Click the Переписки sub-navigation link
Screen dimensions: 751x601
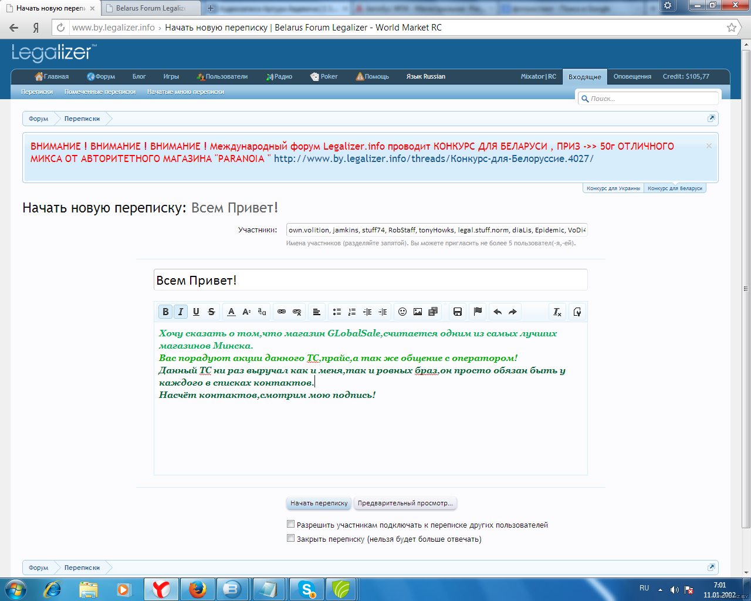tap(37, 92)
